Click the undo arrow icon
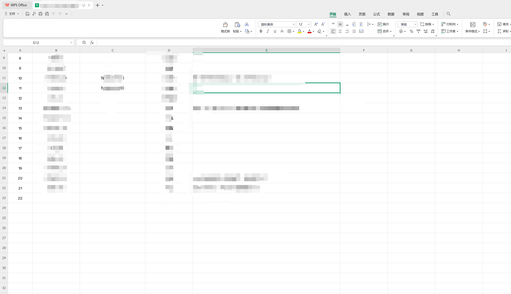 pyautogui.click(x=53, y=14)
